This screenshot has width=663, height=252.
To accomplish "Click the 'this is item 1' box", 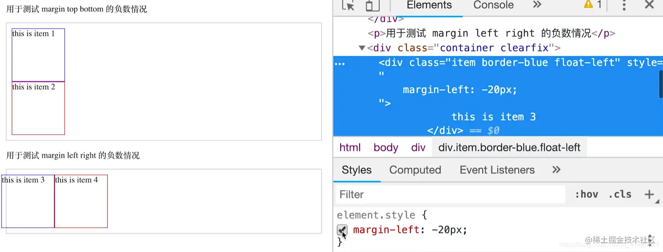I will click(x=38, y=55).
